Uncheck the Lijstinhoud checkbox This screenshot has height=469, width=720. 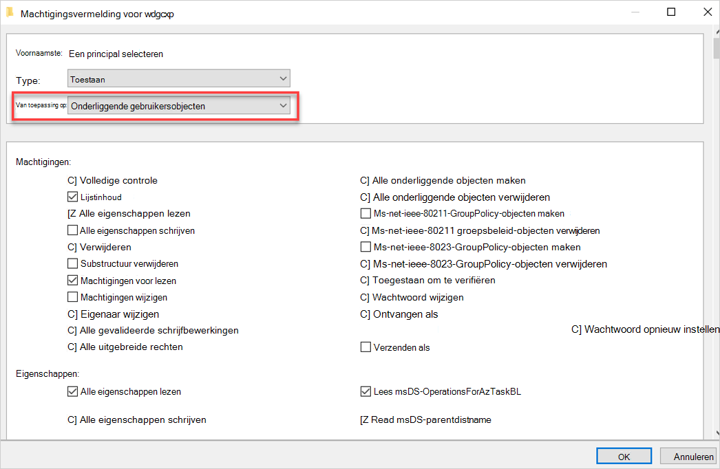click(72, 197)
